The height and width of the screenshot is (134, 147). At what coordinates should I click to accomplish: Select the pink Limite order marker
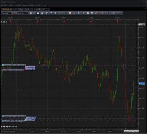coord(30,69)
